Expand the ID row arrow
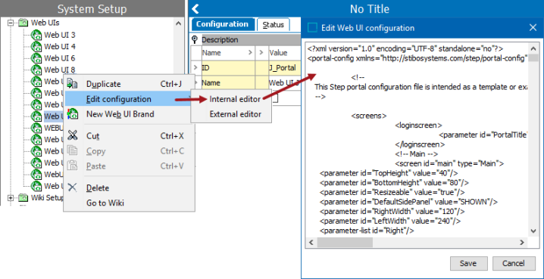Screen dimensions: 544x279 click(196, 68)
